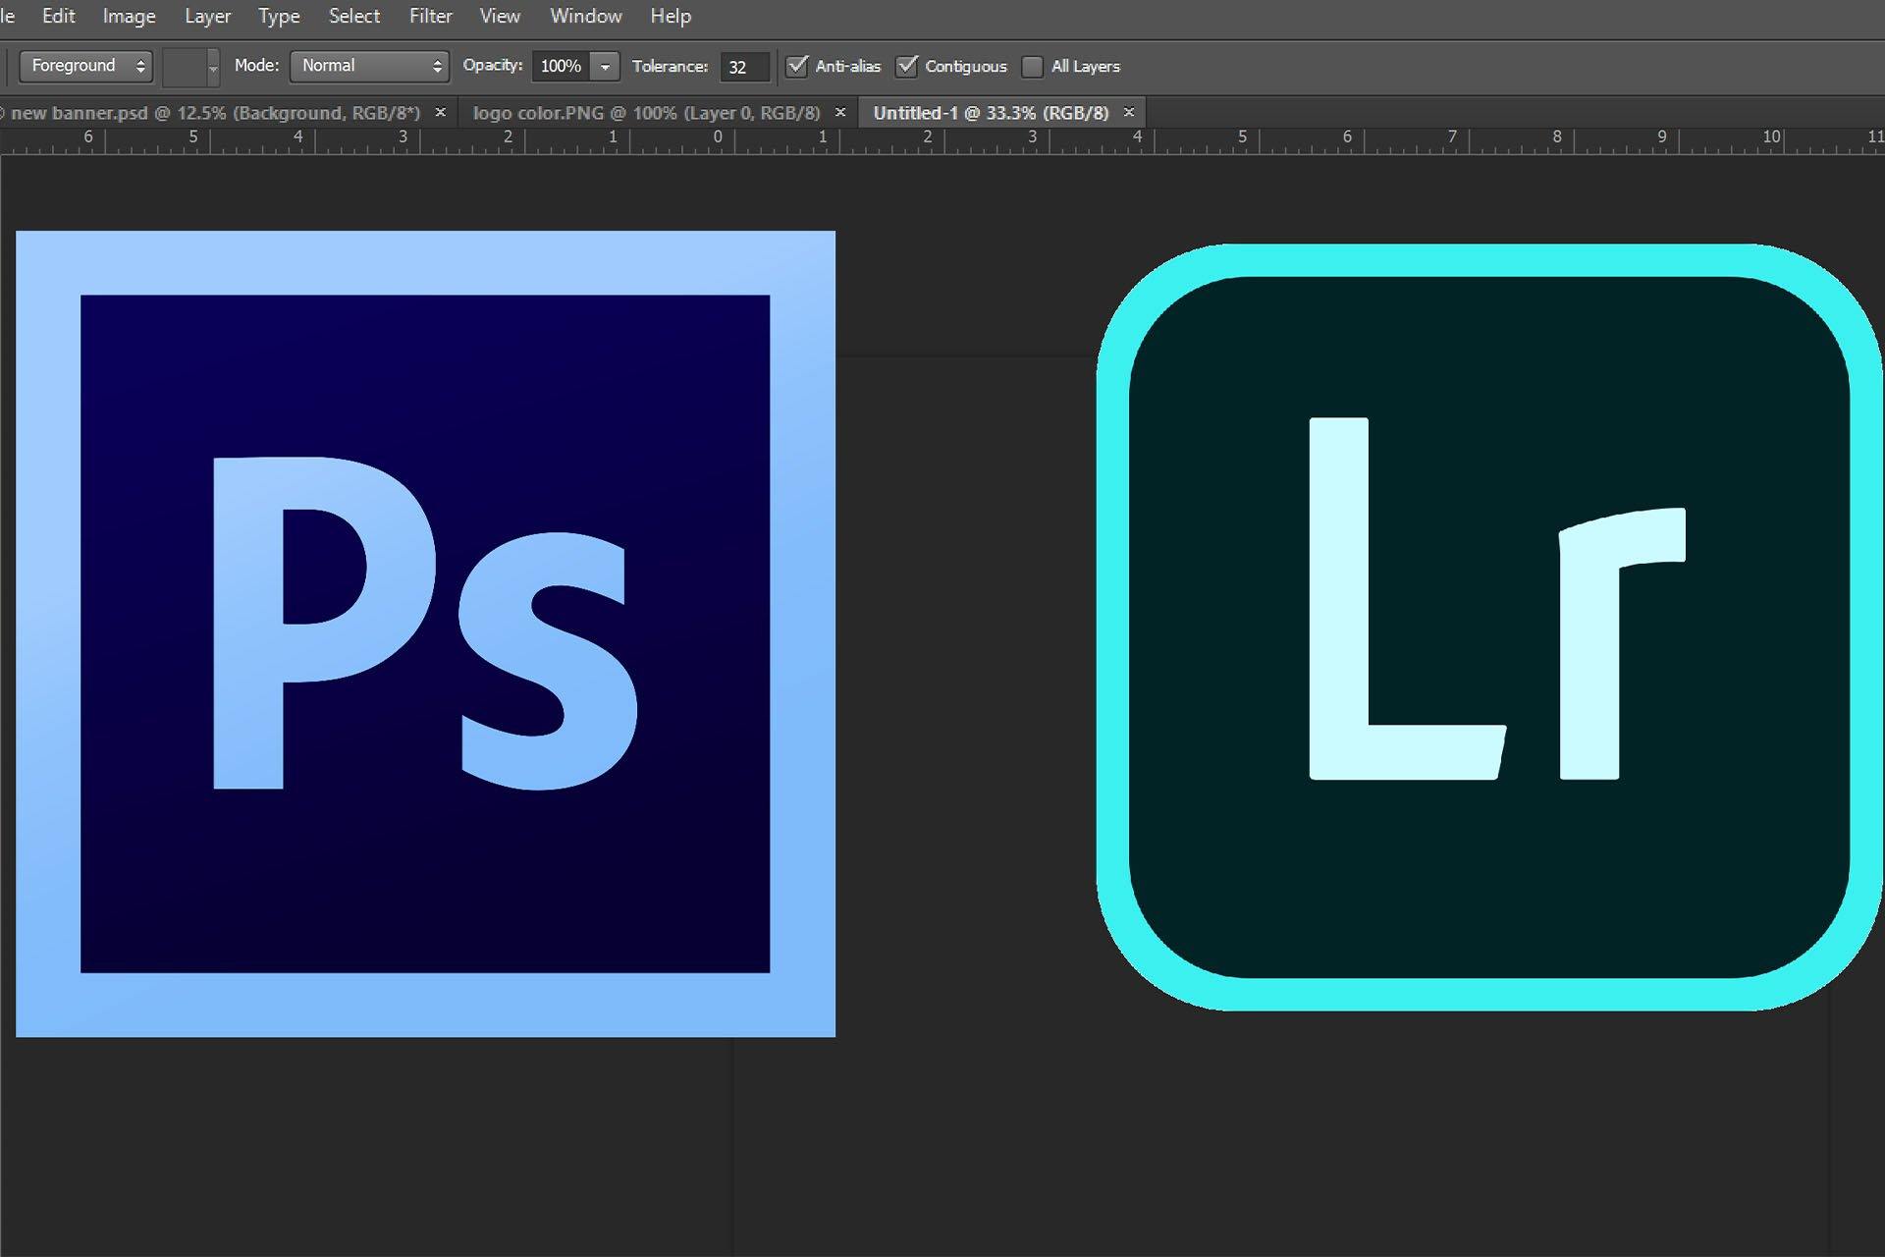The height and width of the screenshot is (1257, 1885).
Task: Enable the All Layers checkbox
Action: (x=1032, y=67)
